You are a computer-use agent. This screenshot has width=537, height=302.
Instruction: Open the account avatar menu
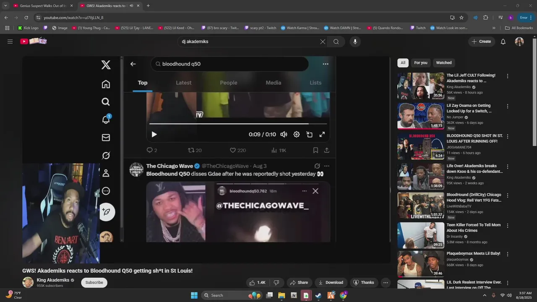pos(519,42)
